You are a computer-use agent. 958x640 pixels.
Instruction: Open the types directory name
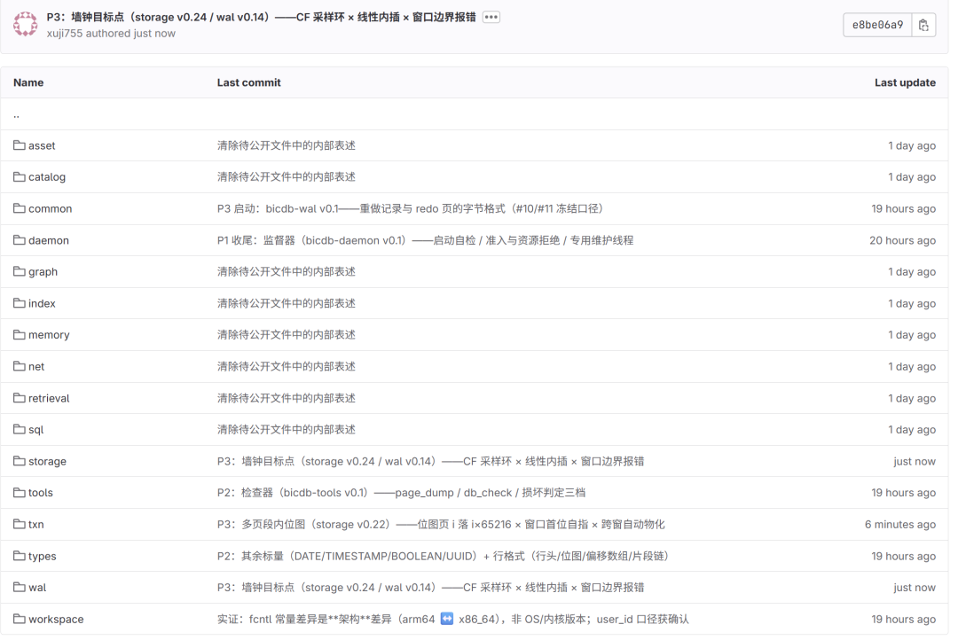pos(43,557)
